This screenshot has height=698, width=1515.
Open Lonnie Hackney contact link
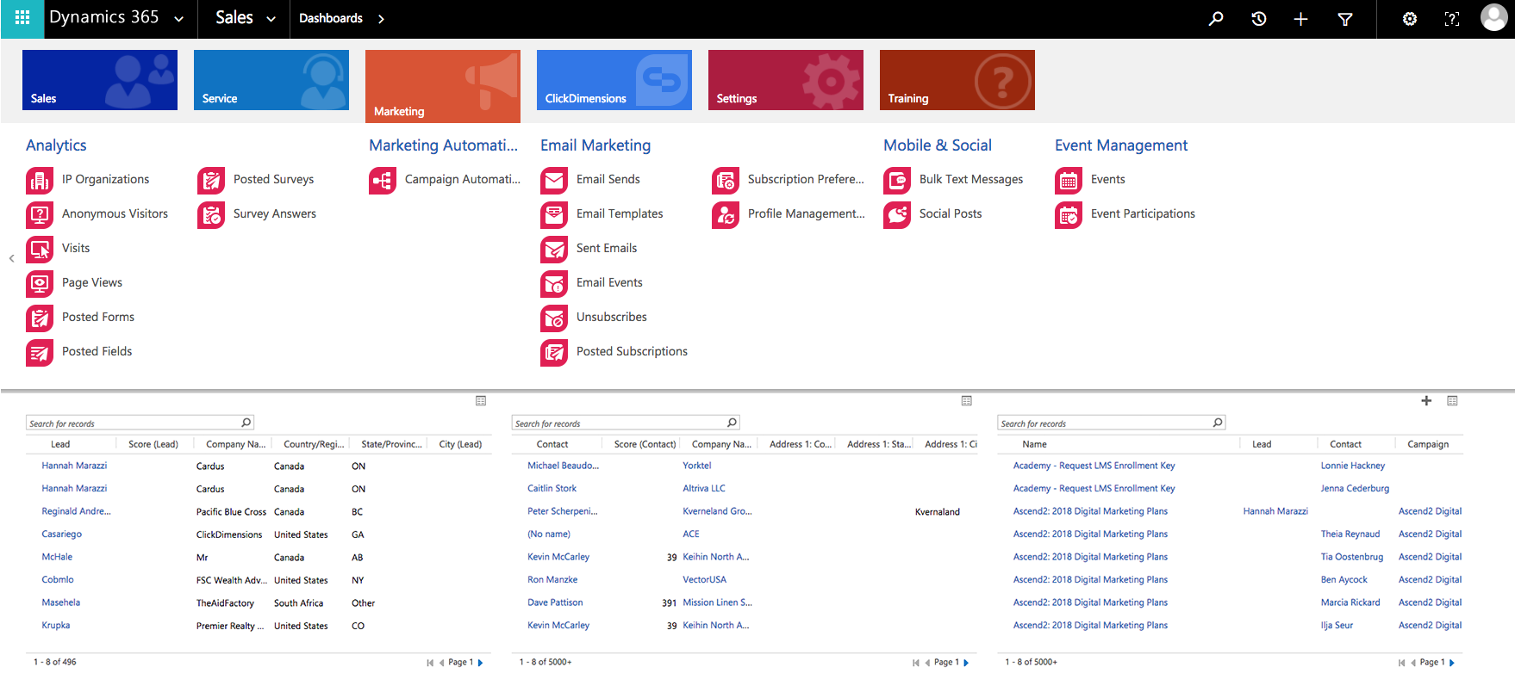[x=1353, y=466]
